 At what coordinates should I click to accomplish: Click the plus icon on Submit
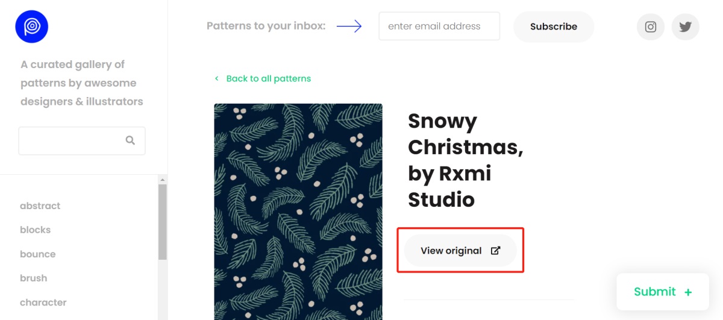688,292
